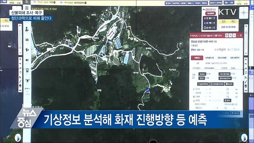Viewport: 254px width, 143px height.
Task: Toggle the second checkbox in wildfire status legend
Action: click(207, 23)
